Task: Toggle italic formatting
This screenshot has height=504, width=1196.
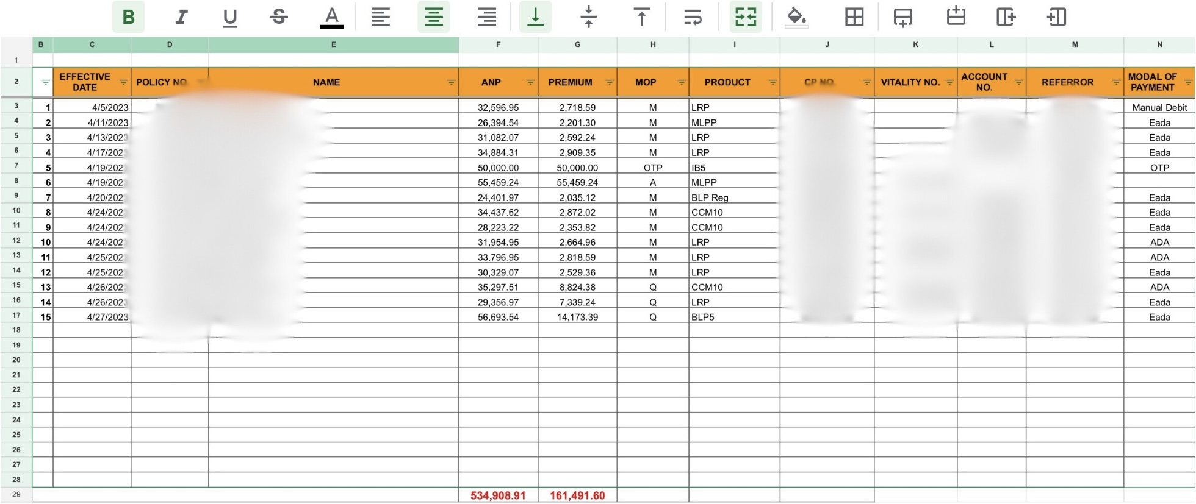Action: pos(181,16)
